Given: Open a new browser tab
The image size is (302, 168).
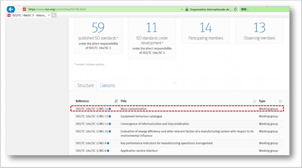Looking at the screenshot, I should coord(54,15).
